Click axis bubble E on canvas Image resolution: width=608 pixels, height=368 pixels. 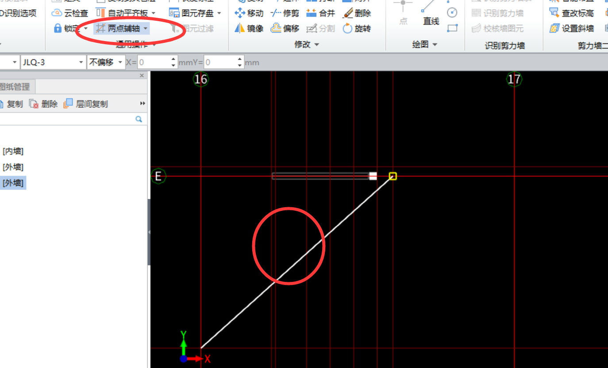[x=158, y=176]
